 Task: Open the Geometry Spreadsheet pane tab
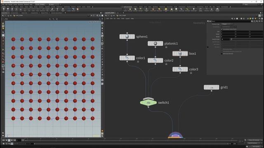57,13
